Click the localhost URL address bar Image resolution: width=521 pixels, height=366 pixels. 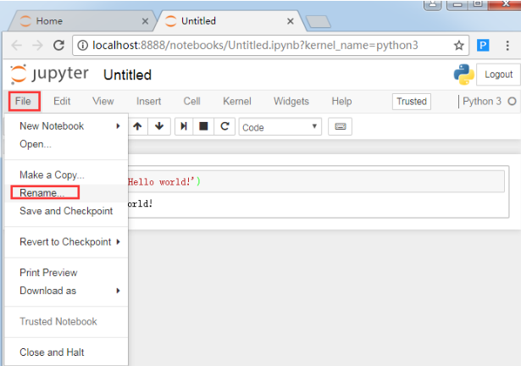tap(271, 45)
